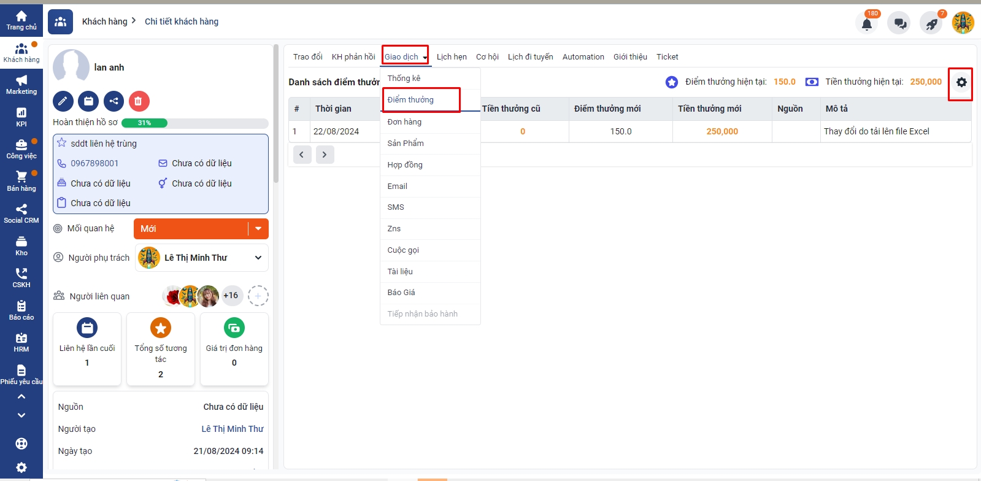Click the red trash delete icon

(139, 101)
